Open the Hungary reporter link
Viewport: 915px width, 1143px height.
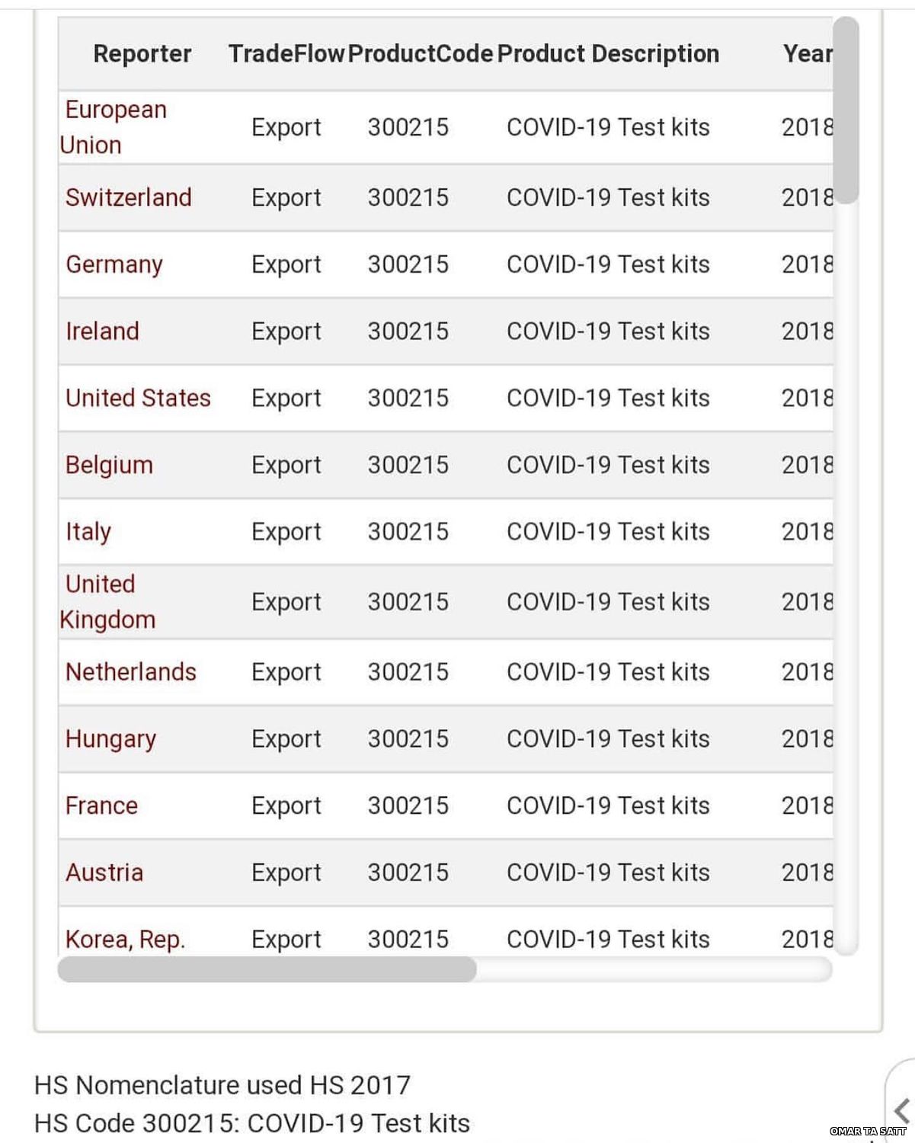tap(110, 738)
